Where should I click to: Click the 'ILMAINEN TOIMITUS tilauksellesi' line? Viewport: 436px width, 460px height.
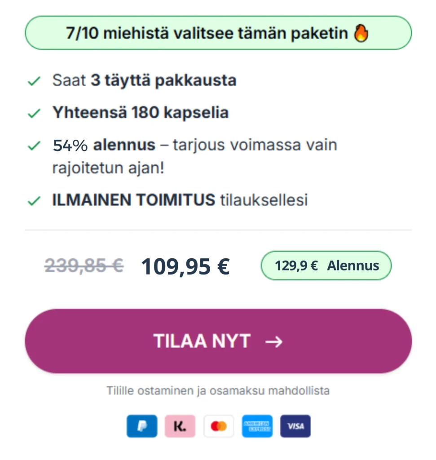180,200
